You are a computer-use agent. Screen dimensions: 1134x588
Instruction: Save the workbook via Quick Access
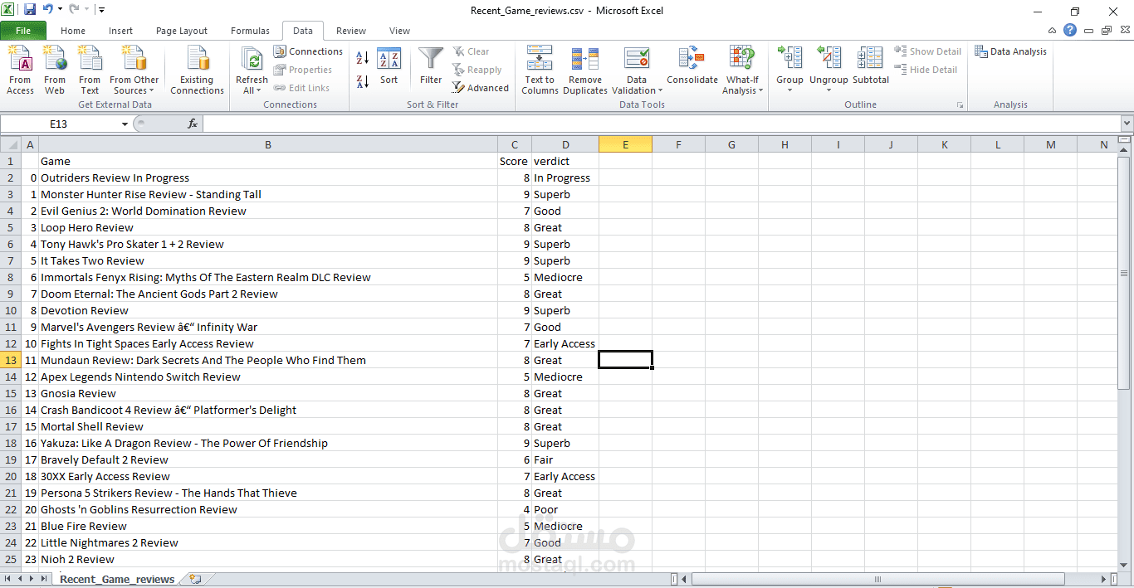(30, 9)
